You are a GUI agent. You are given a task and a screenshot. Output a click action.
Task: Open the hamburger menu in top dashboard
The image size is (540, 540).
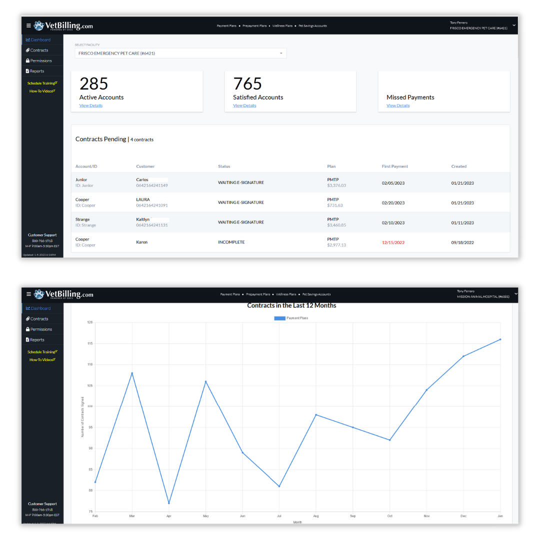coord(28,25)
